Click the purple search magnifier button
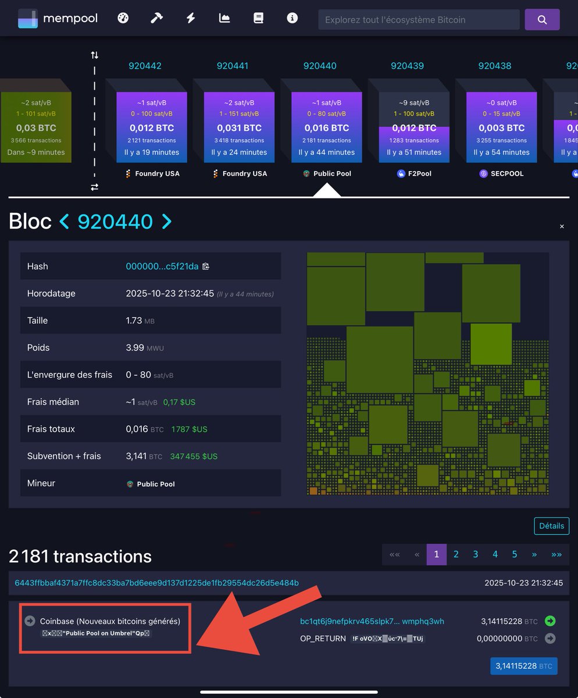Image resolution: width=578 pixels, height=698 pixels. click(541, 19)
